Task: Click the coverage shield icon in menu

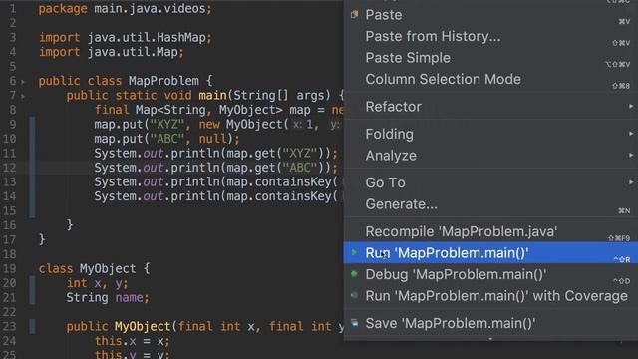Action: coord(354,295)
